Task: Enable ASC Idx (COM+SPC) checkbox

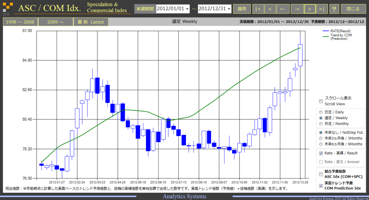Action: pyautogui.click(x=321, y=174)
